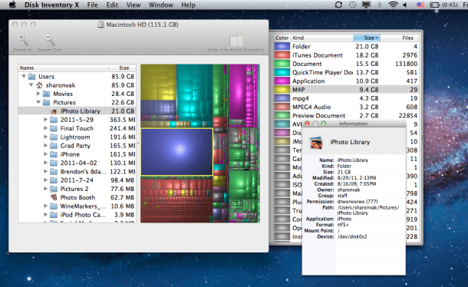Click the Size column header in tree
The height and width of the screenshot is (287, 468).
[123, 68]
